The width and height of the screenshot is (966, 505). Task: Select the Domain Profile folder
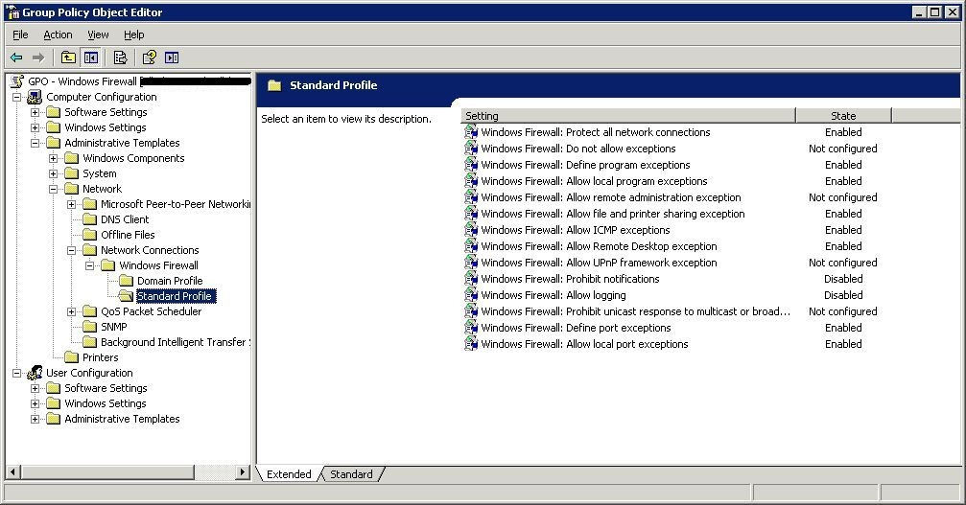coord(169,281)
